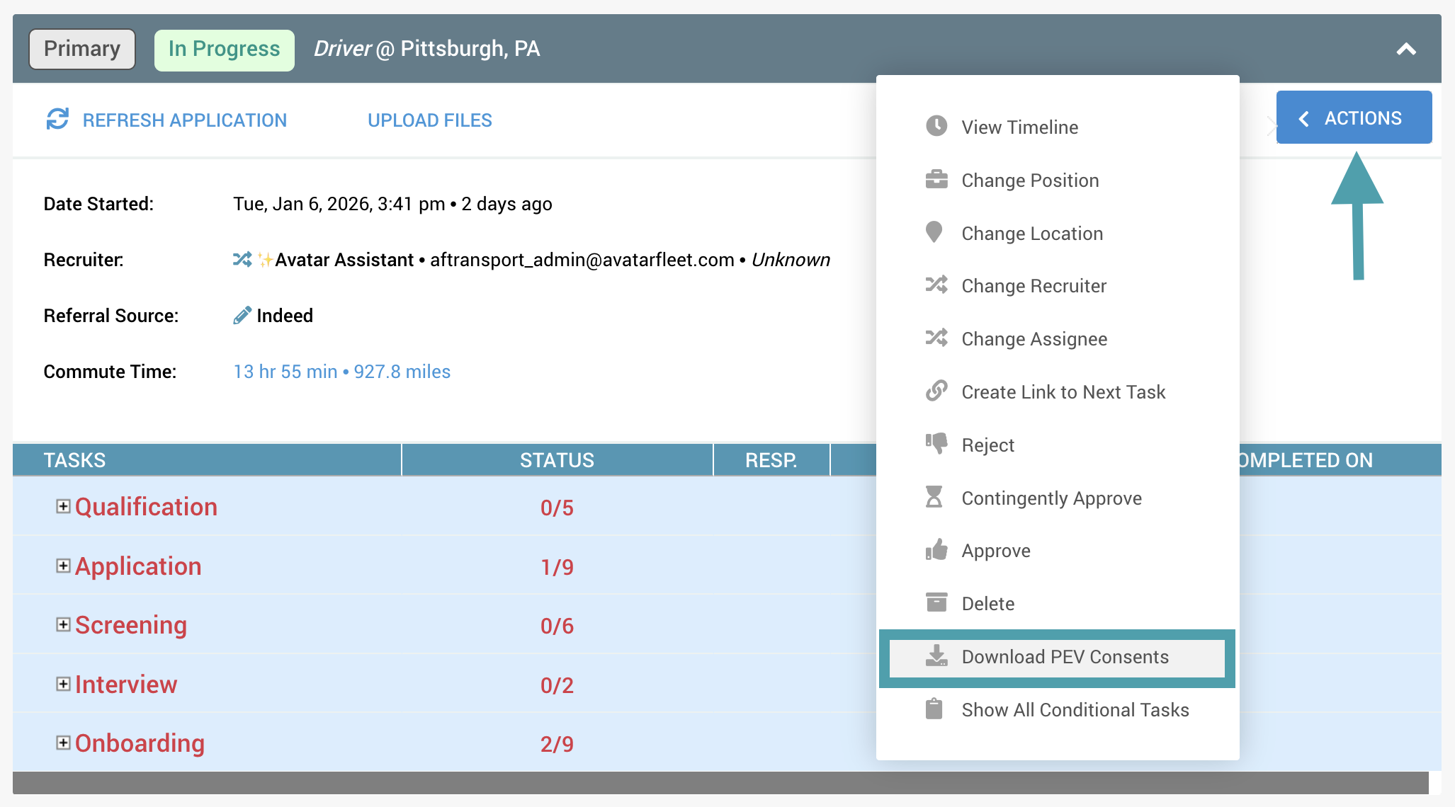The height and width of the screenshot is (807, 1455).
Task: Click the hourglass Contingently Approve icon
Action: pyautogui.click(x=934, y=497)
